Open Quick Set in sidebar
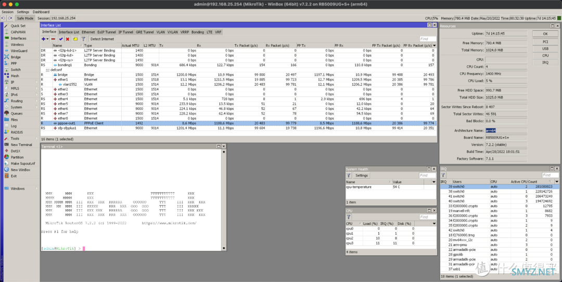 click(x=18, y=26)
